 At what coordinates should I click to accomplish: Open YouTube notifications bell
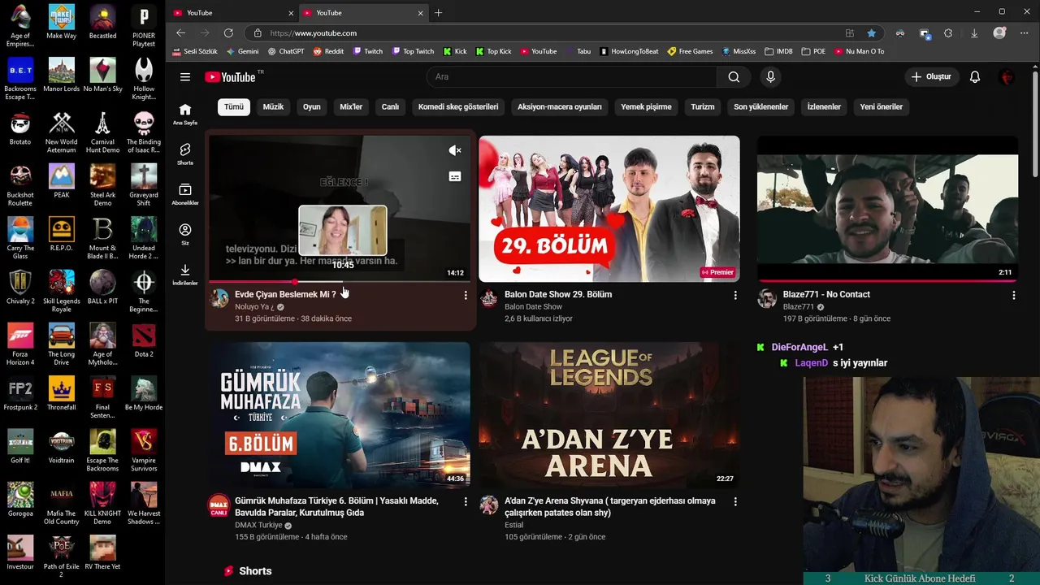(x=975, y=77)
